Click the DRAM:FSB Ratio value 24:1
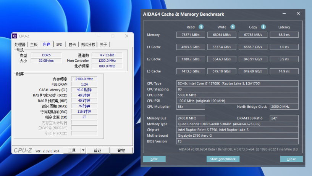 [284, 118]
